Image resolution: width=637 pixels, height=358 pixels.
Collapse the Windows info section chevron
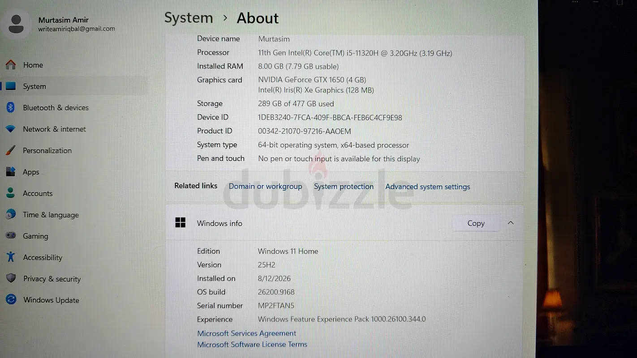[511, 223]
